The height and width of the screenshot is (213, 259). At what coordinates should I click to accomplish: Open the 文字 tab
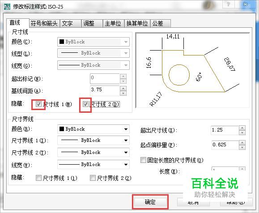pyautogui.click(x=70, y=23)
